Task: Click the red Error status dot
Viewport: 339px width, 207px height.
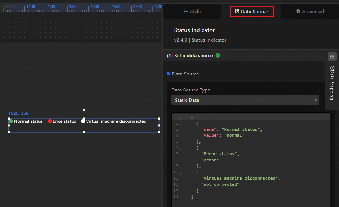Action: [50, 121]
